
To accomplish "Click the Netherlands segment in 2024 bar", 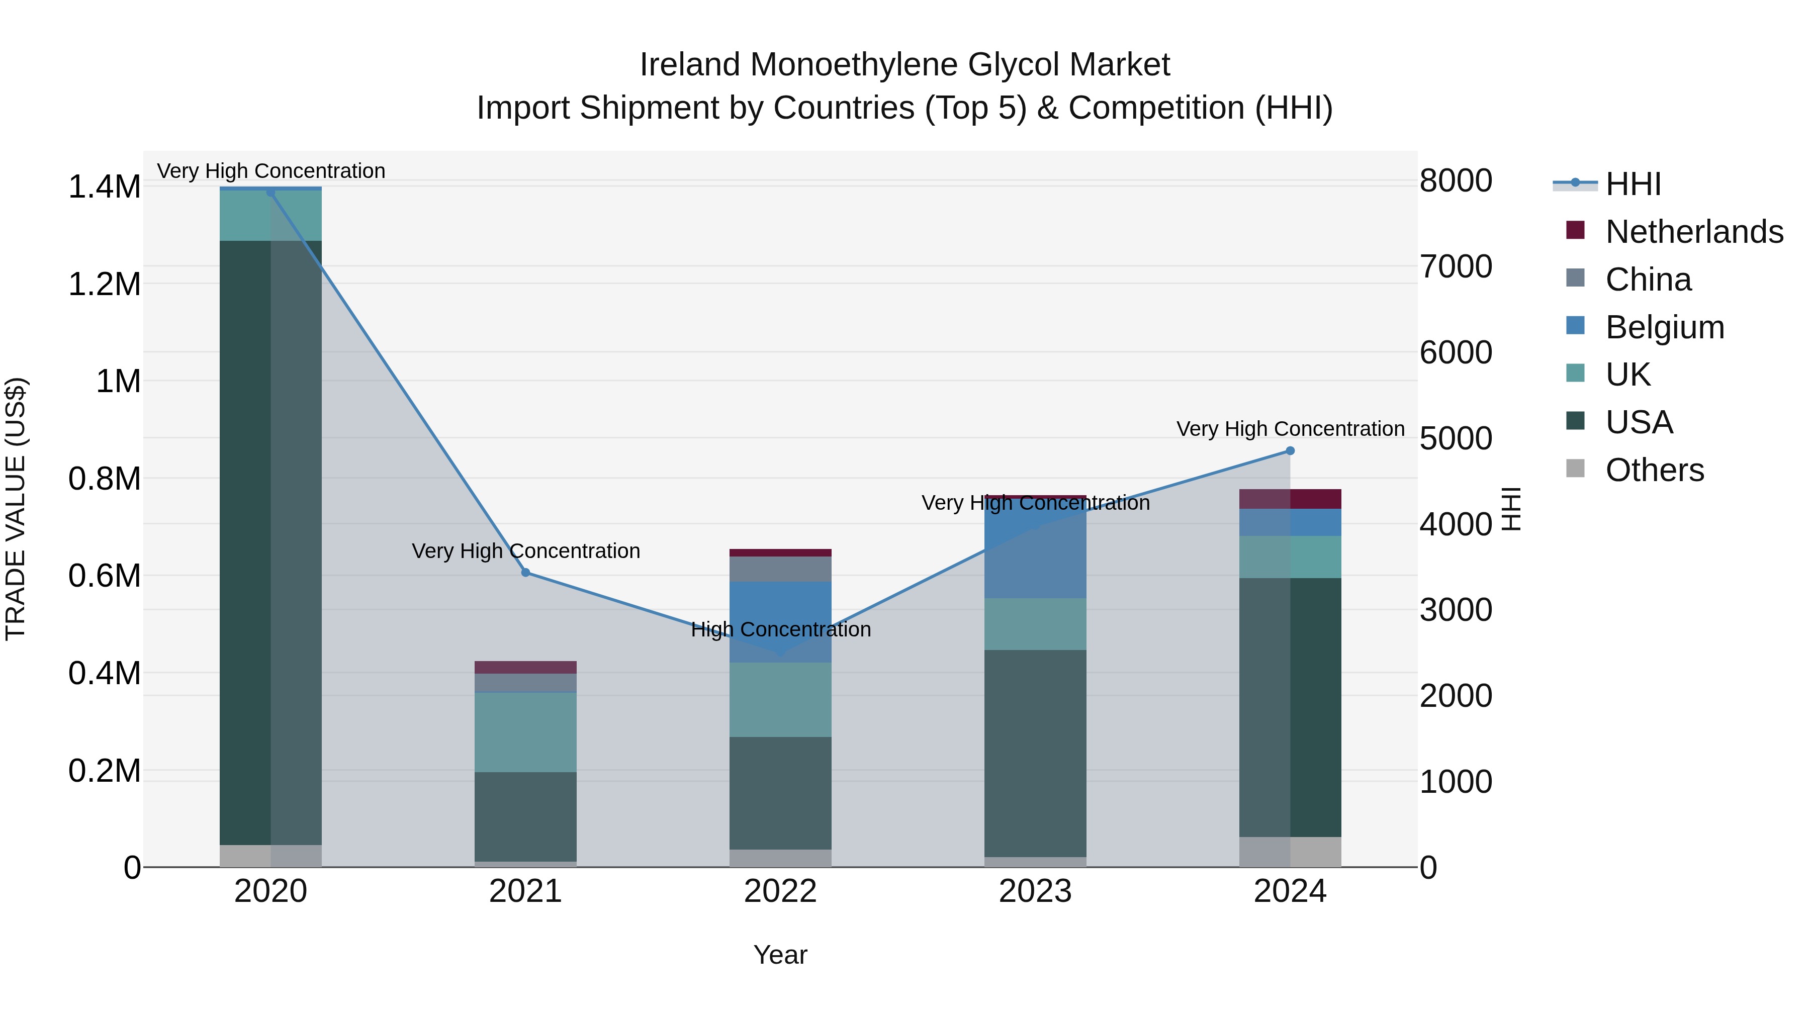I will point(1290,499).
